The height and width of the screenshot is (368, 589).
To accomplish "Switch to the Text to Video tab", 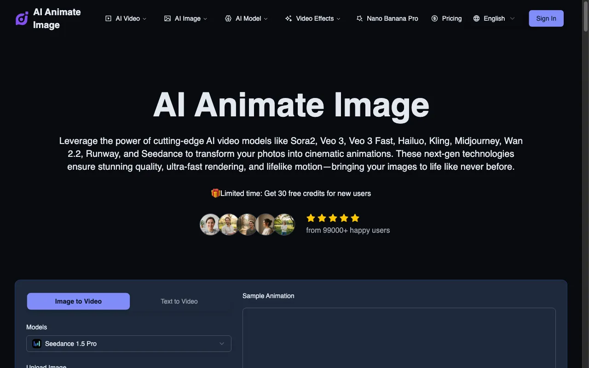I will (x=179, y=301).
